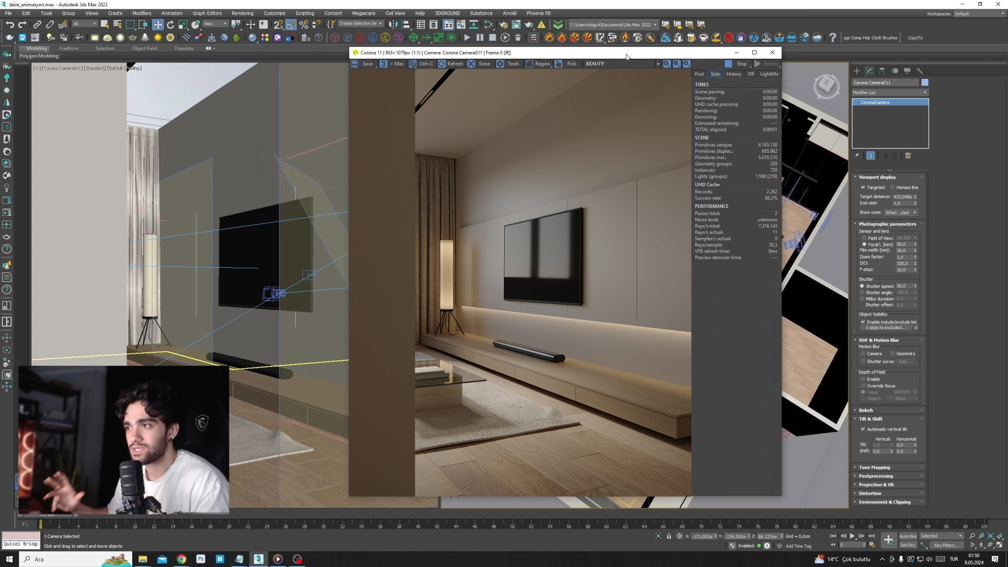Toggle the Angle Snap icon
Viewport: 1008px width, 567px height.
point(291,25)
